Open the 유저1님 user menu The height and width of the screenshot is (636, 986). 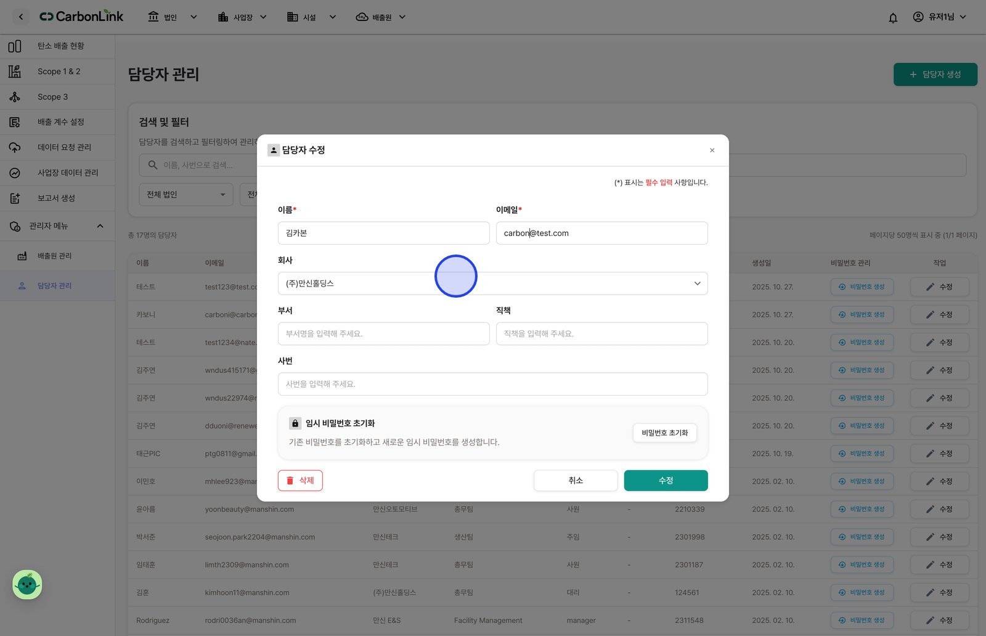pyautogui.click(x=939, y=17)
